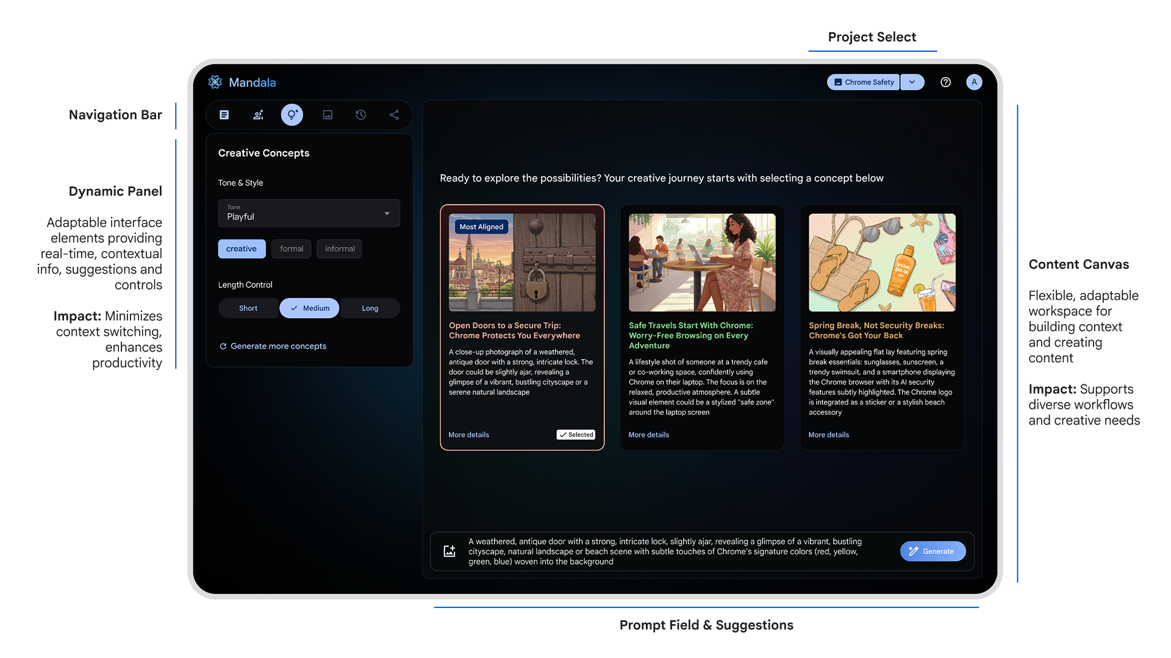Click the Generate button
1171x658 pixels.
933,551
